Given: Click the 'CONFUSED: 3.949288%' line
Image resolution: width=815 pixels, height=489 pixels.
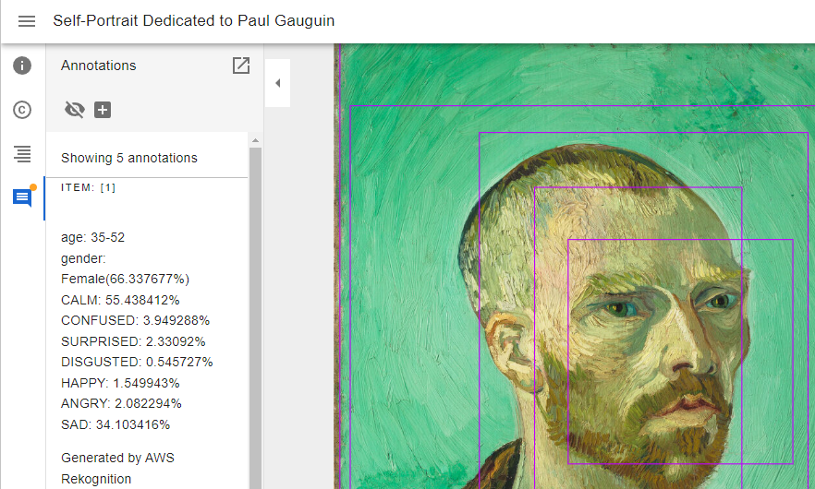Looking at the screenshot, I should tap(135, 320).
